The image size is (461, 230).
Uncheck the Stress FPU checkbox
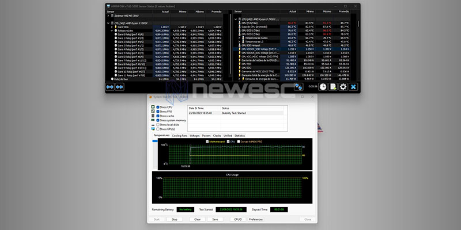[x=158, y=112]
